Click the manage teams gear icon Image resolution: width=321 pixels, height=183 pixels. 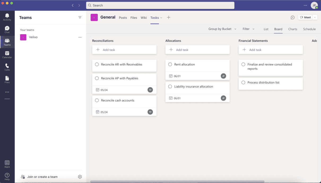point(80,177)
